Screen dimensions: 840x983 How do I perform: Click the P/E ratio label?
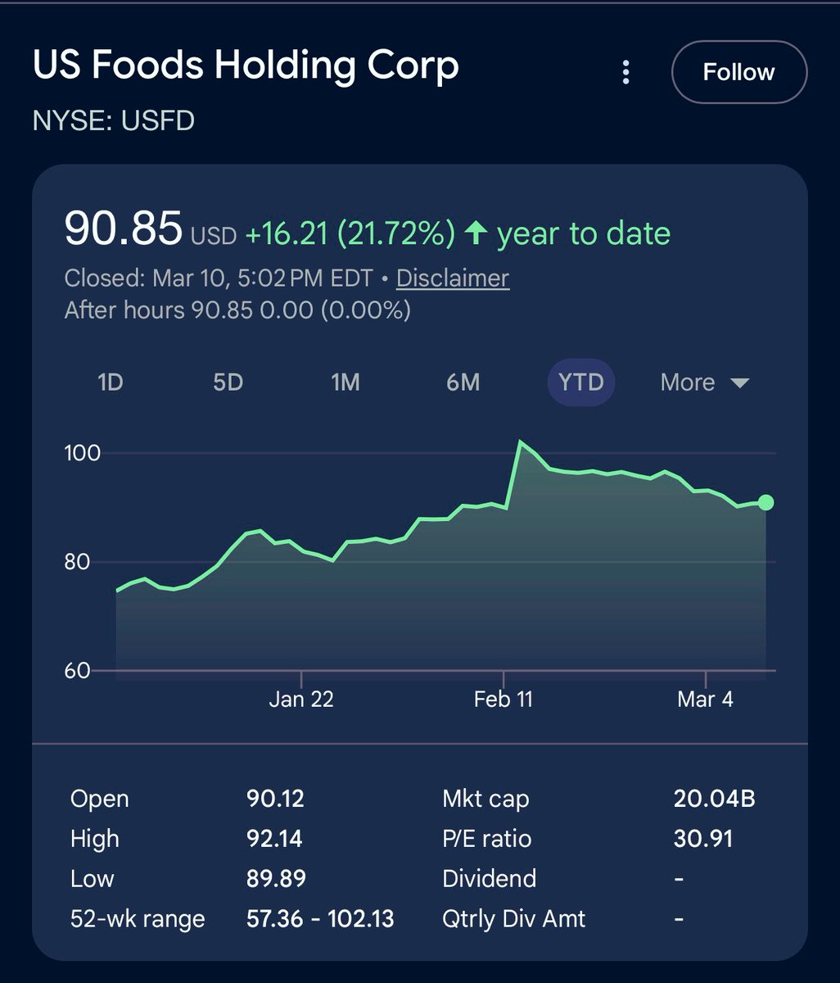click(x=486, y=839)
